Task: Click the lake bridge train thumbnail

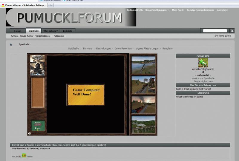Action: [x=143, y=65]
